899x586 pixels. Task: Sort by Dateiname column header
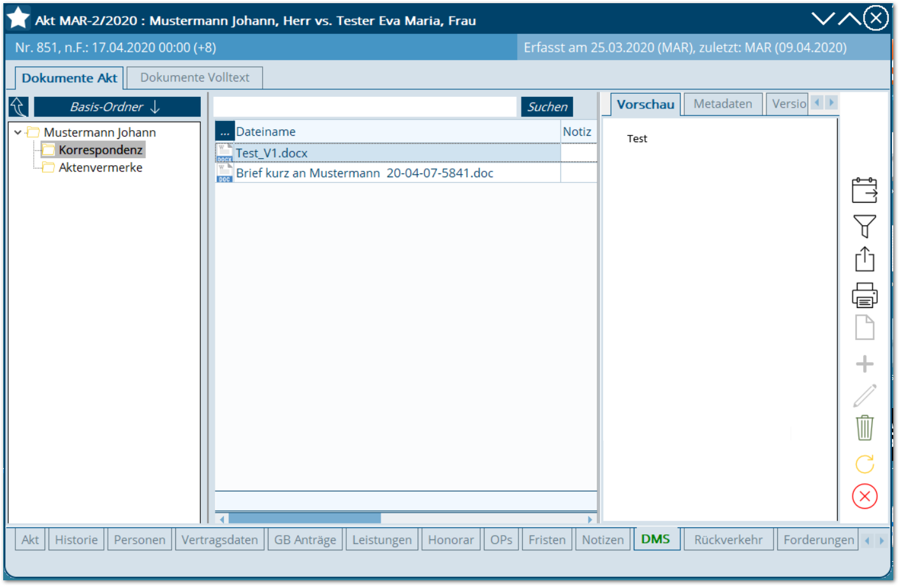click(x=398, y=131)
